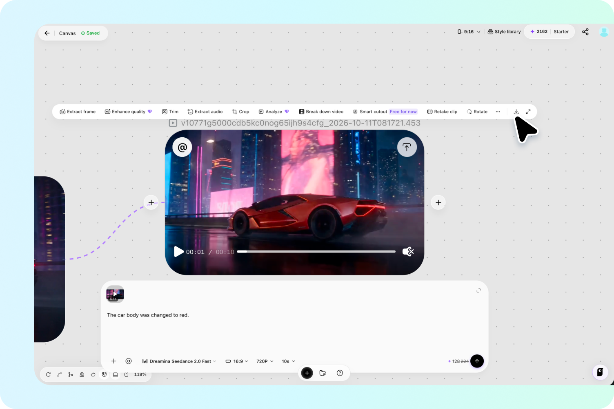Add a node with the right plus button

click(438, 202)
